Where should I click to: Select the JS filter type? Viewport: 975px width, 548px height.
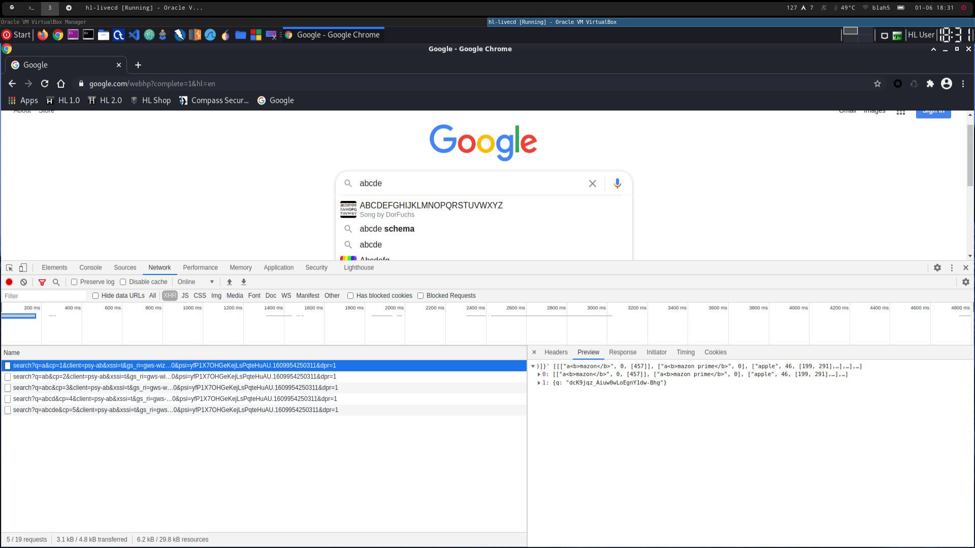click(185, 296)
